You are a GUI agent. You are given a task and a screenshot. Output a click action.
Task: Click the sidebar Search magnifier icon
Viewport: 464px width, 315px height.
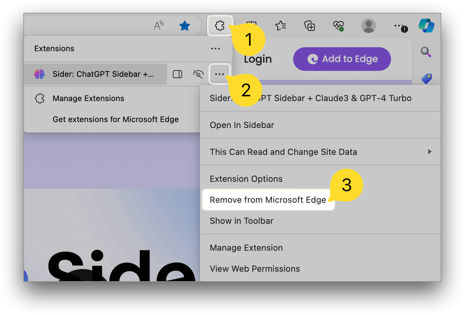[x=426, y=52]
